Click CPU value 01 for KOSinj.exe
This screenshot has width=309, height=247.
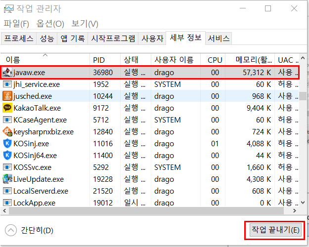(215, 143)
